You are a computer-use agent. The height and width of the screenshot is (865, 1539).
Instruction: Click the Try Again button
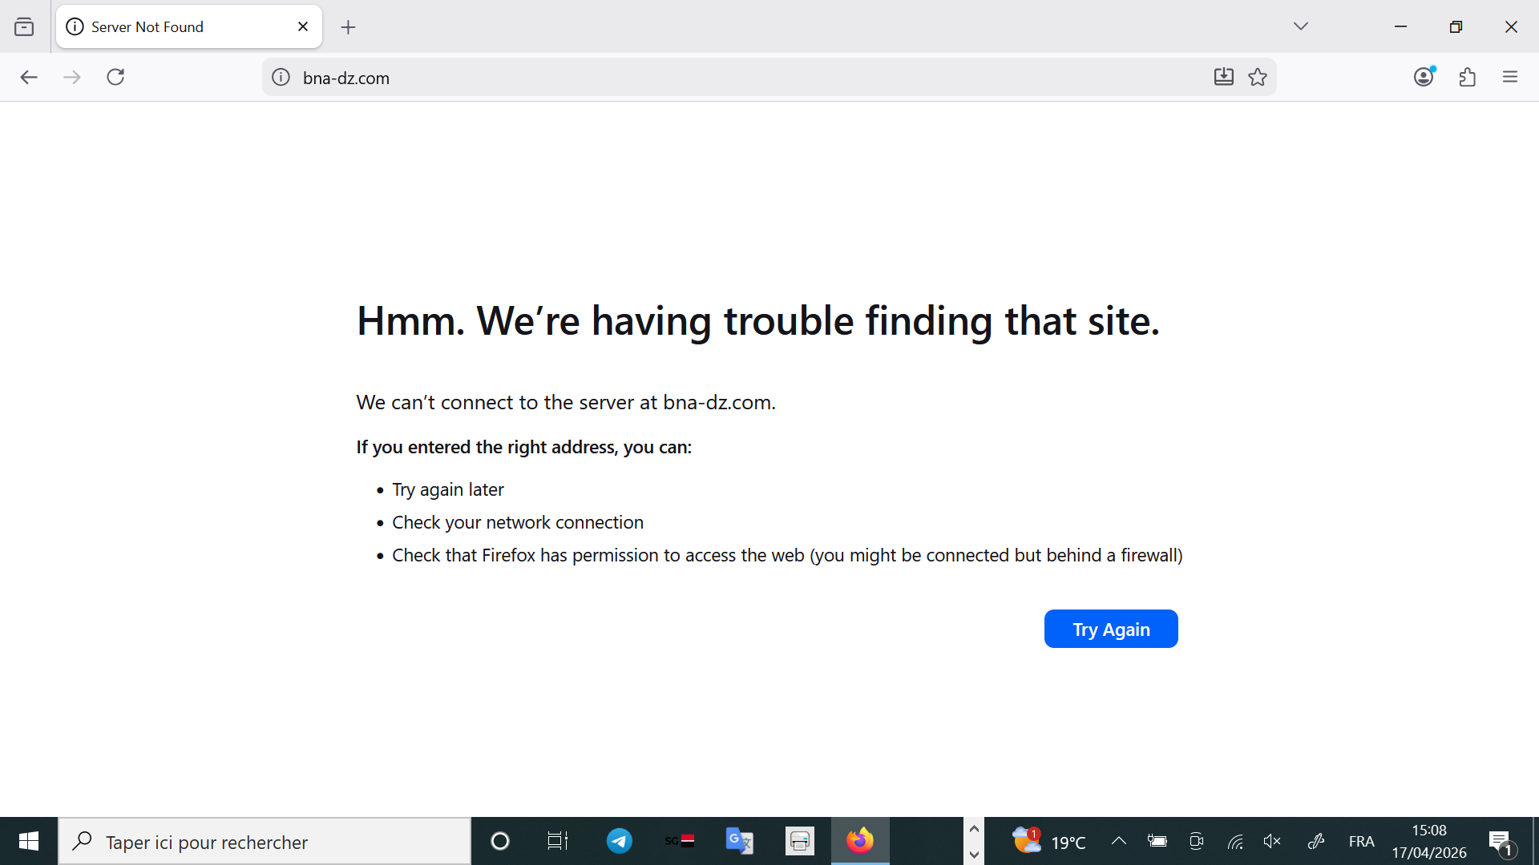pos(1110,630)
